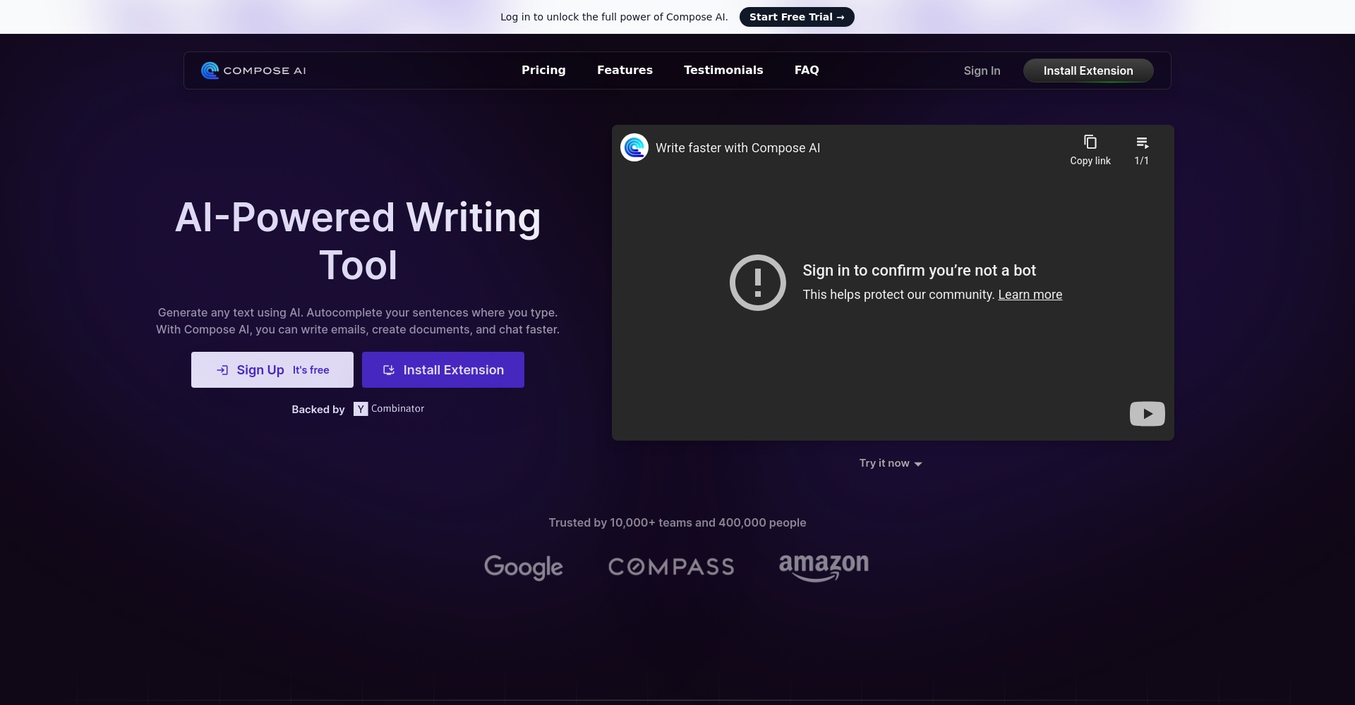Click the Y Combinator logo
The height and width of the screenshot is (705, 1355).
(x=389, y=409)
